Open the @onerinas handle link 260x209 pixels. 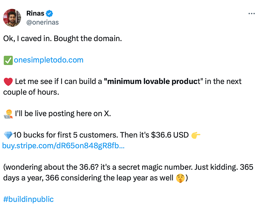coord(43,22)
